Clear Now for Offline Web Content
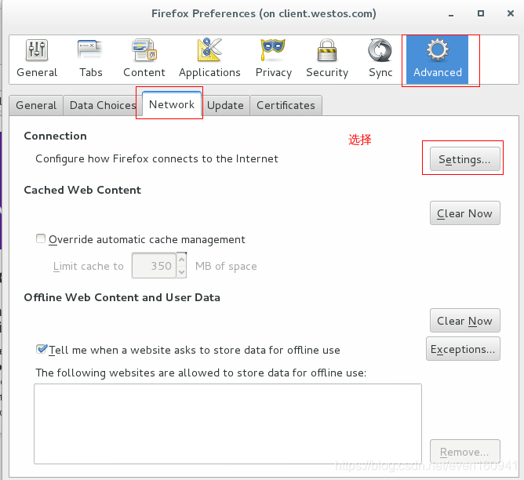 (x=465, y=321)
